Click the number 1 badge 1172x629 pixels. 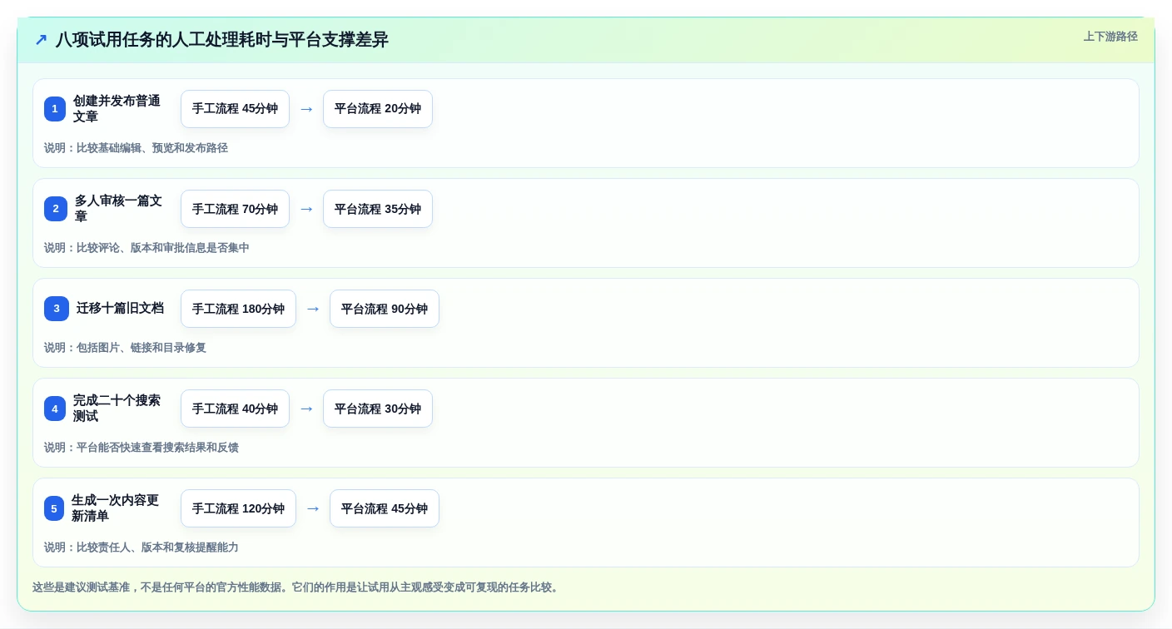pos(55,109)
